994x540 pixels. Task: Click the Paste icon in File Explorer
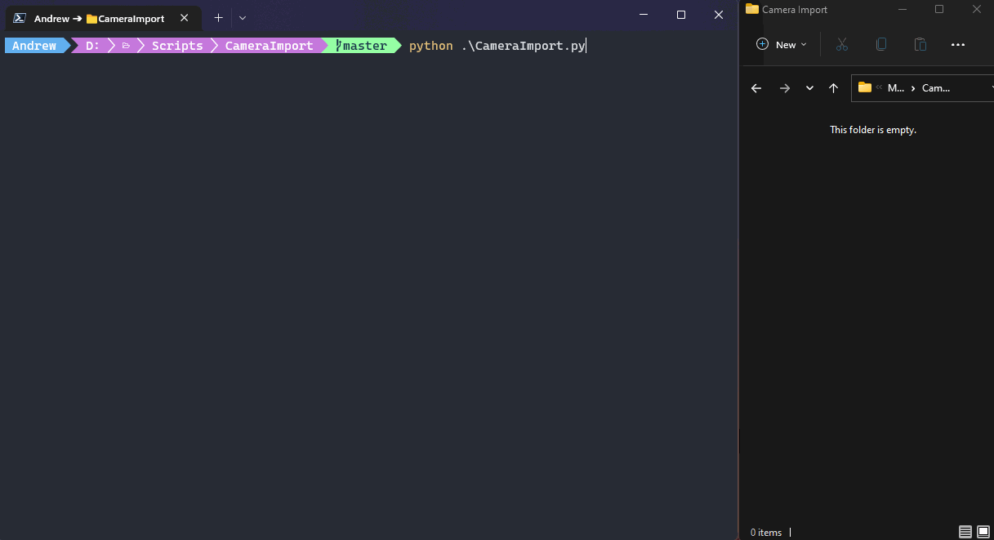[x=920, y=45]
